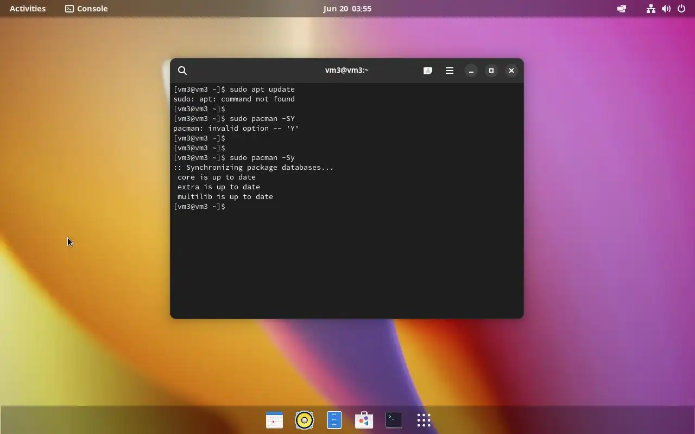Viewport: 695px width, 434px height.
Task: Open the terminal icon in the dock
Action: [x=394, y=420]
